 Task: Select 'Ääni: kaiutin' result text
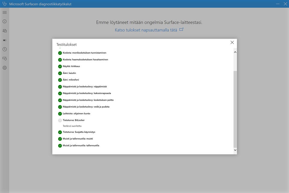click(69, 73)
